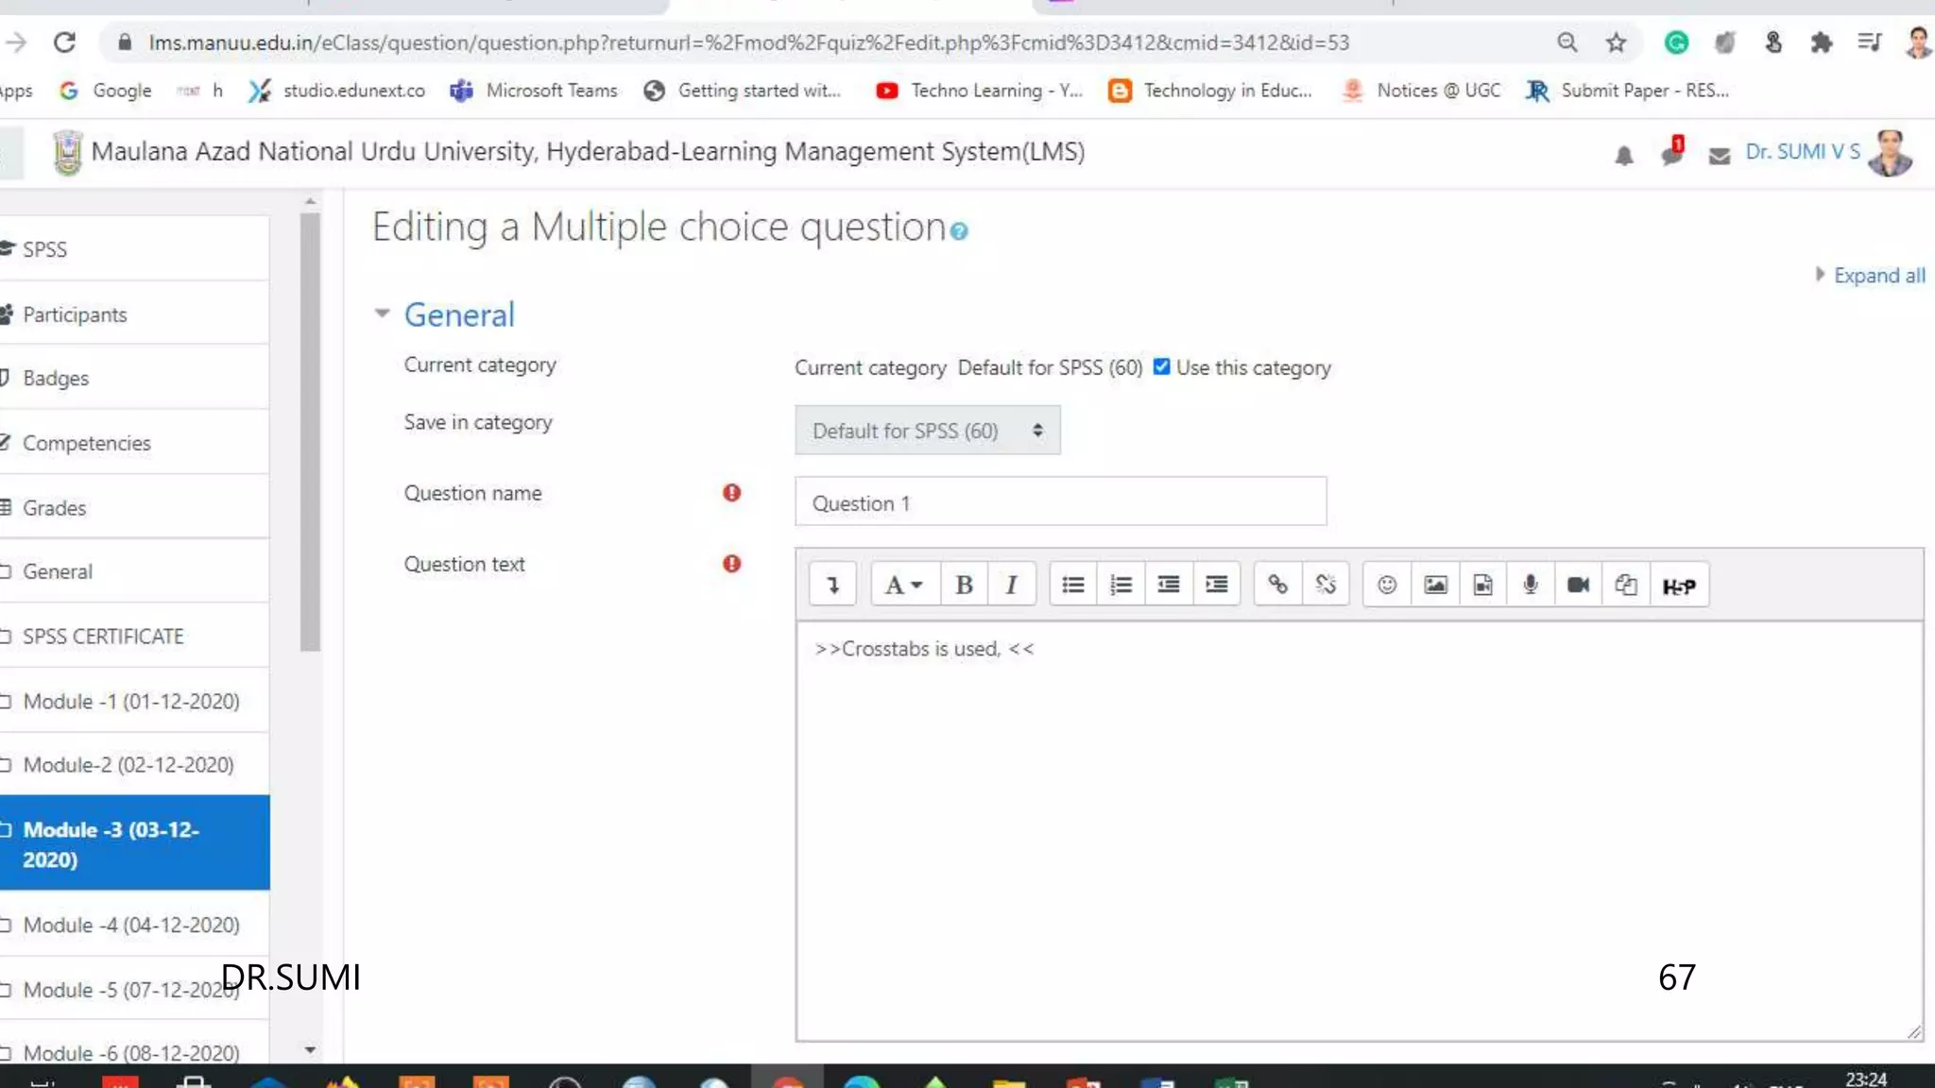Screen dimensions: 1935x1088
Task: Click sidebar vertical scrollbar
Action: [x=310, y=432]
